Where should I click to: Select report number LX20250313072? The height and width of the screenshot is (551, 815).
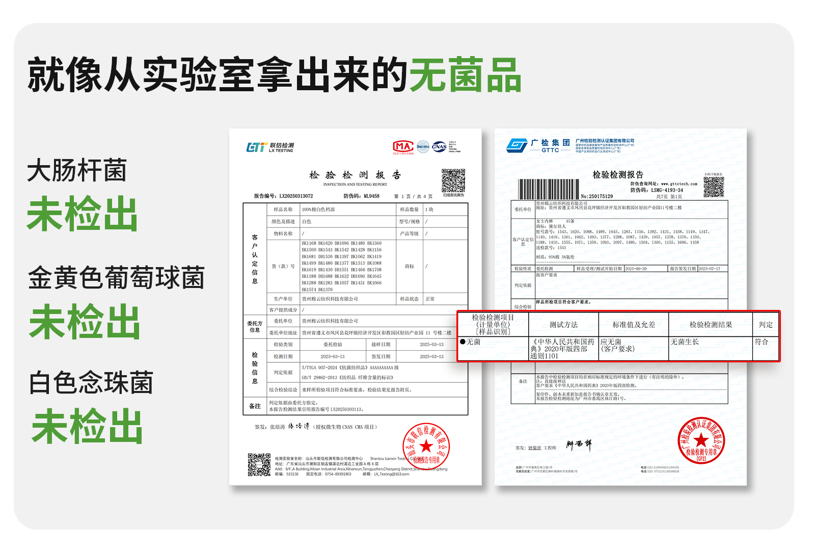(x=296, y=196)
